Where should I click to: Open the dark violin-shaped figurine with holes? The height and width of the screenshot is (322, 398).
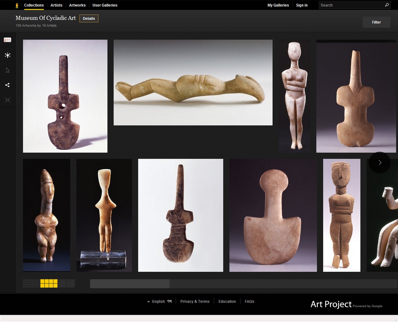pos(65,96)
